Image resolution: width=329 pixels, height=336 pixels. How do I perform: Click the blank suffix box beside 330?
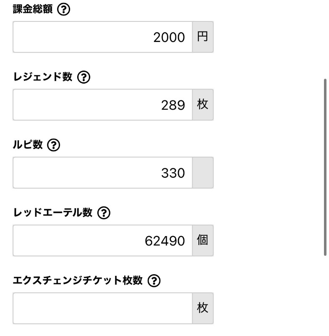203,173
